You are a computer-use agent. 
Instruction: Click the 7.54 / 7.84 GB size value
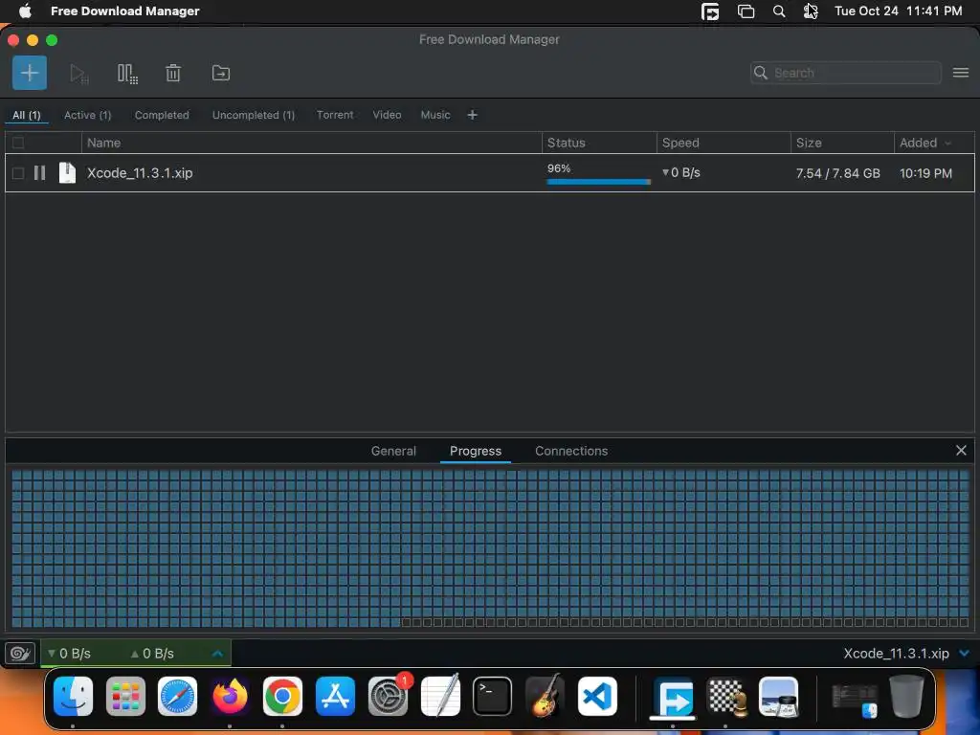click(x=837, y=173)
